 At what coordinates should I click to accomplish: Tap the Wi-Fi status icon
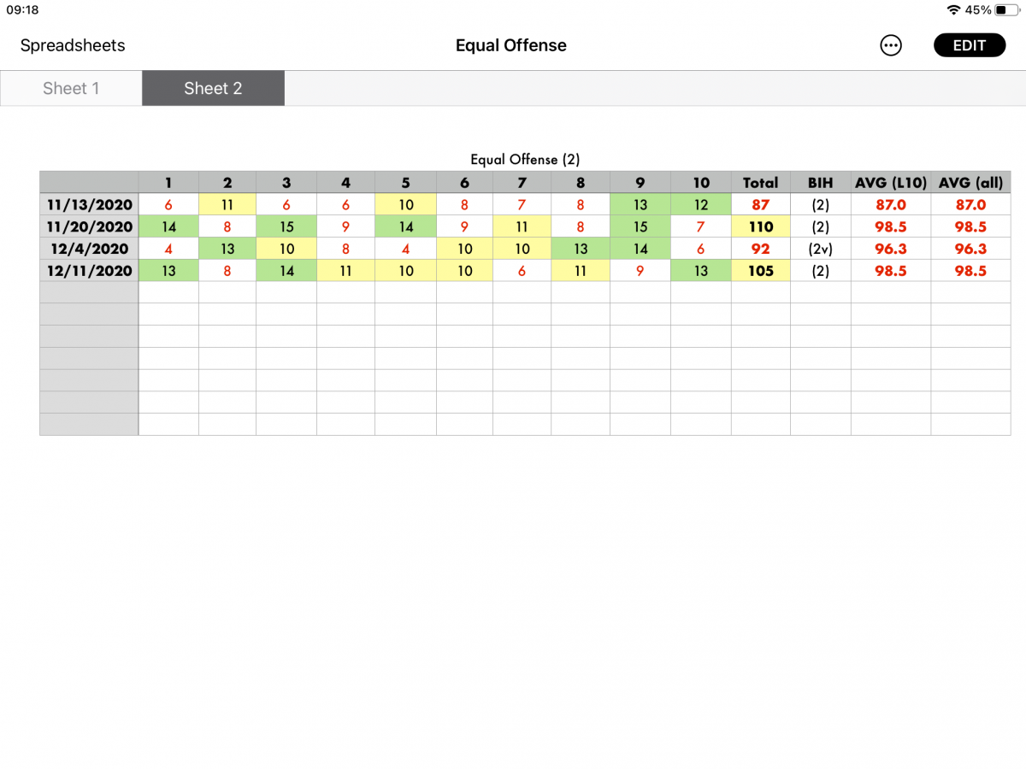(953, 10)
